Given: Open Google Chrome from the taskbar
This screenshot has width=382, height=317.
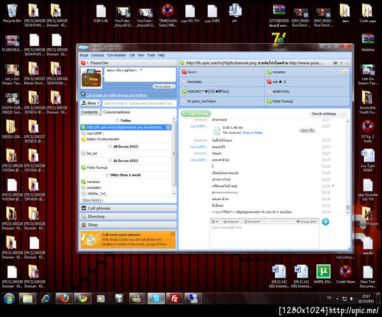Looking at the screenshot, I should coord(81,299).
